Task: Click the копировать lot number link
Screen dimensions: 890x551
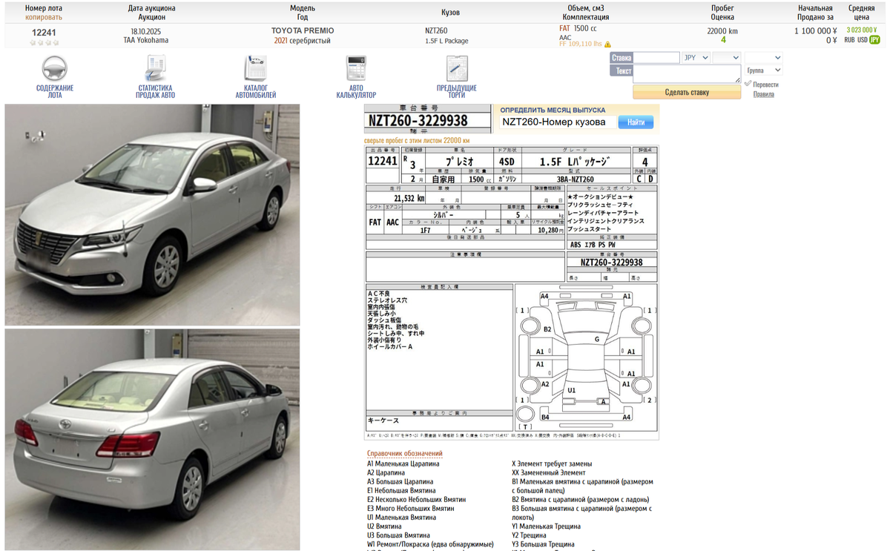Action: coord(44,17)
